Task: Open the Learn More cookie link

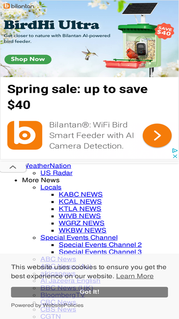Action: 135,276
